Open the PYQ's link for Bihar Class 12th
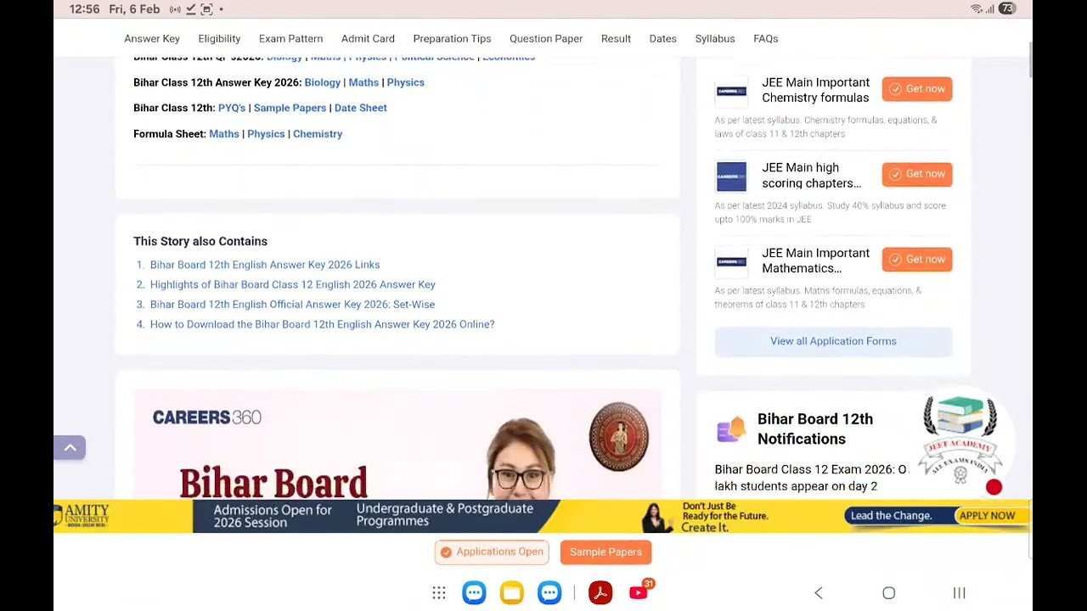The image size is (1087, 611). 232,108
